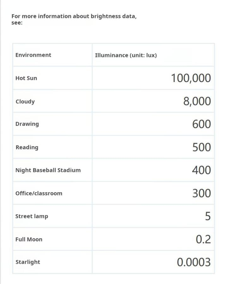
Task: Select the Illuminance (unit: lux) column header
Action: click(x=126, y=55)
